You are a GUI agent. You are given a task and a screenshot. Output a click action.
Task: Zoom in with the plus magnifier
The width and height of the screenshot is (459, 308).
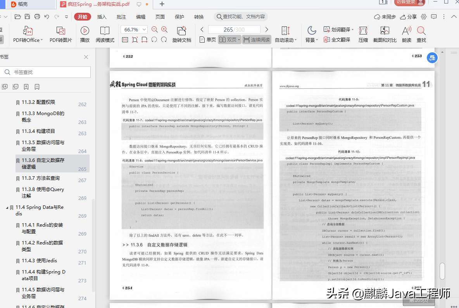pos(164,29)
